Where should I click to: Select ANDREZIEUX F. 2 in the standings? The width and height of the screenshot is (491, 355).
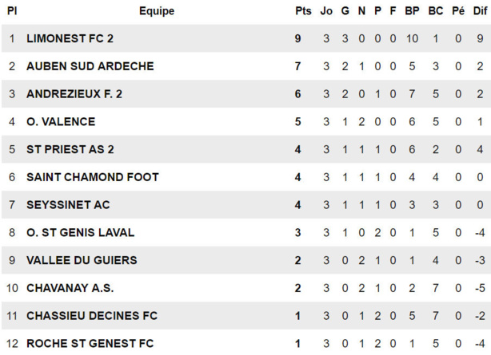[74, 94]
